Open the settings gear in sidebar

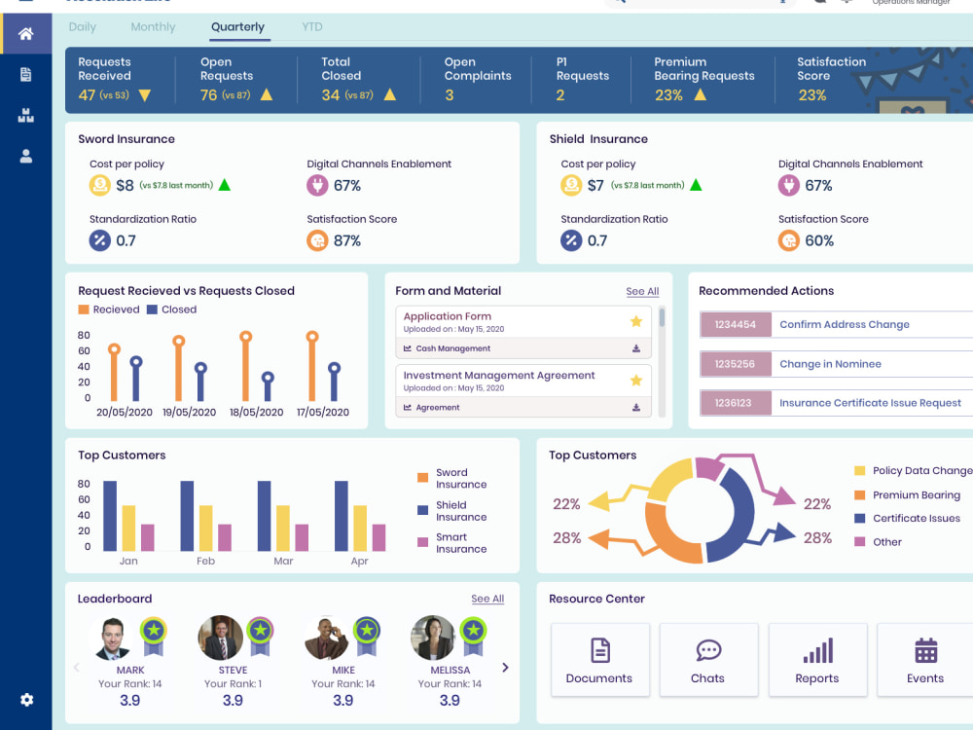coord(26,700)
